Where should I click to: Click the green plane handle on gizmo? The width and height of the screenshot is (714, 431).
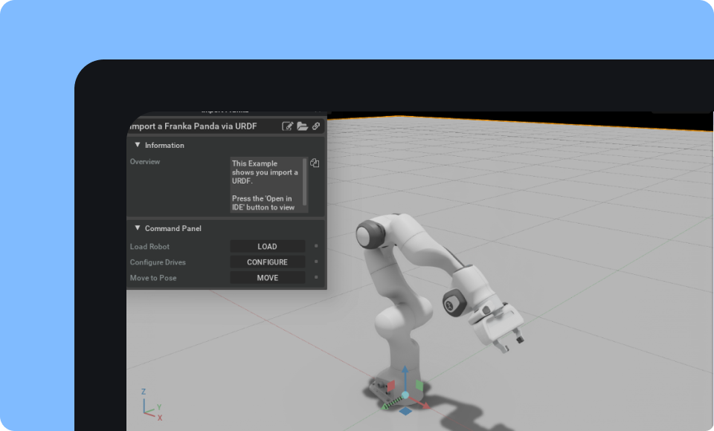coord(419,385)
